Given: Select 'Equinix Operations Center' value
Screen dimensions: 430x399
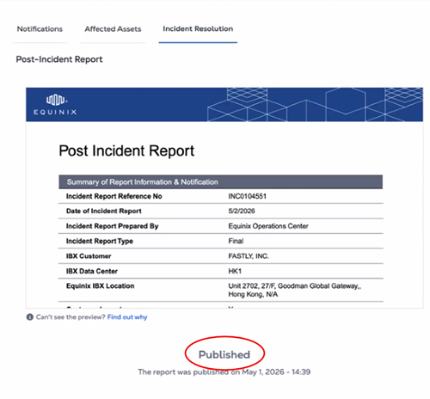Looking at the screenshot, I should pos(268,226).
